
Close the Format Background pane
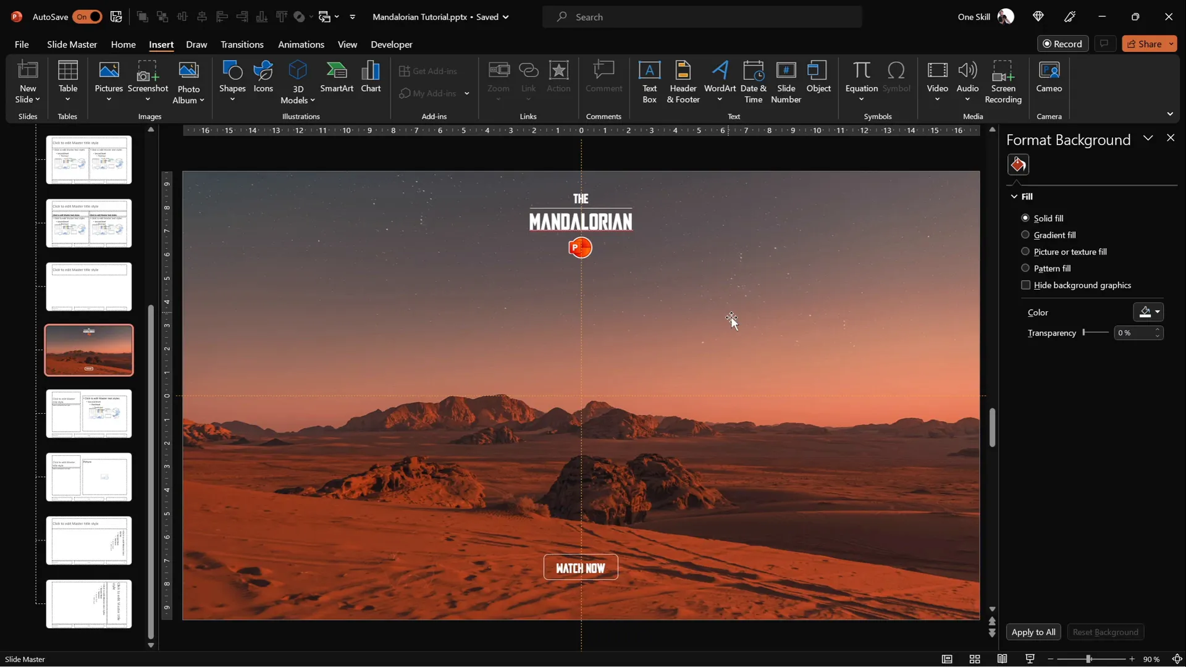tap(1170, 138)
